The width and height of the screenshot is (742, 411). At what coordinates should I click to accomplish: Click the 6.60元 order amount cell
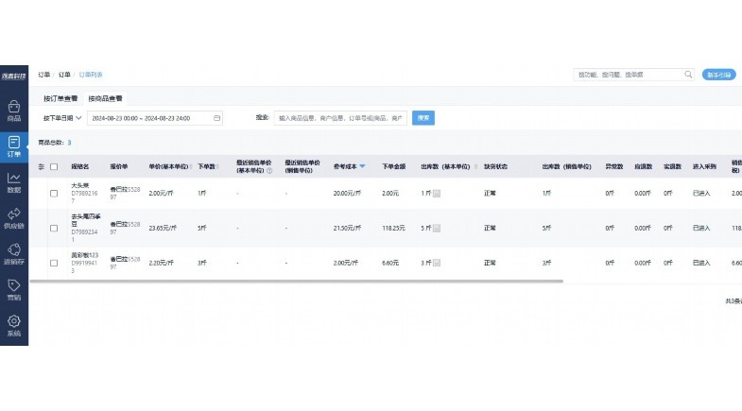[390, 263]
